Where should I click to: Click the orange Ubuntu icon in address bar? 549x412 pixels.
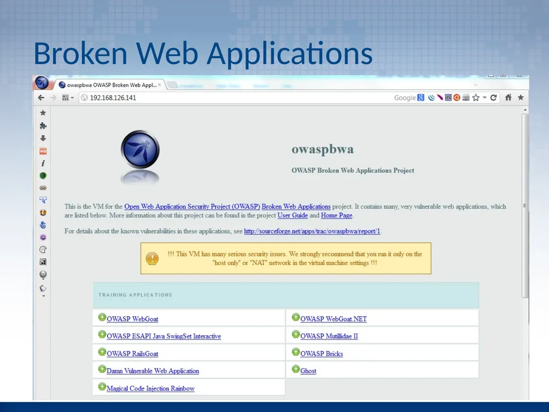pos(457,98)
